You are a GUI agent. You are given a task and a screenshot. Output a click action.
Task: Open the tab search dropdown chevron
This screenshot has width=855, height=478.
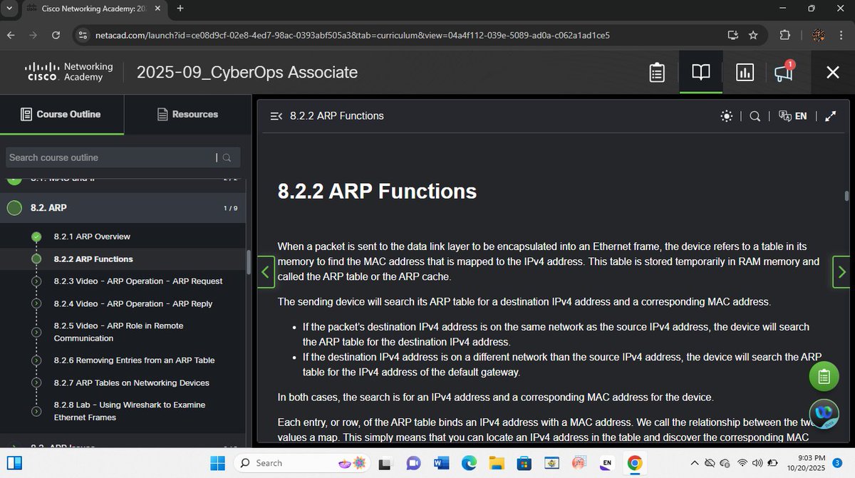point(9,9)
